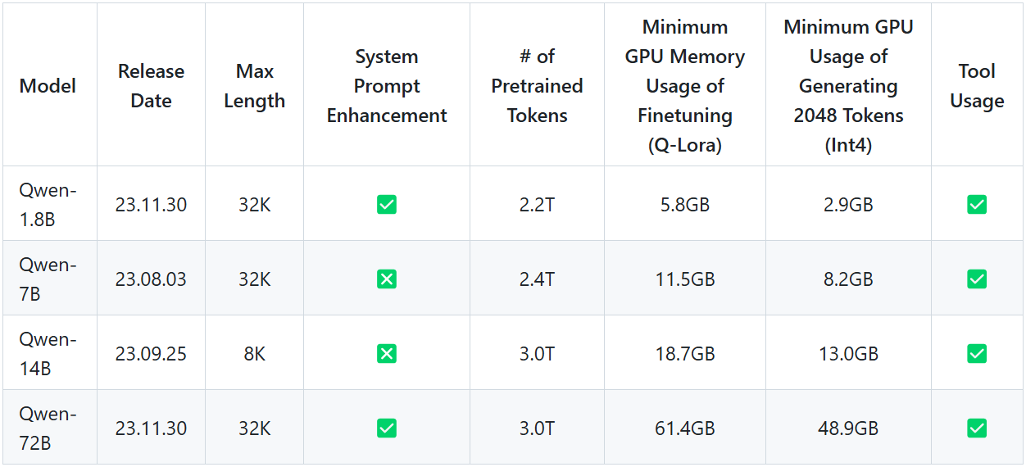Click the 2.9GB generation memory cell
The image size is (1026, 467).
pos(848,205)
